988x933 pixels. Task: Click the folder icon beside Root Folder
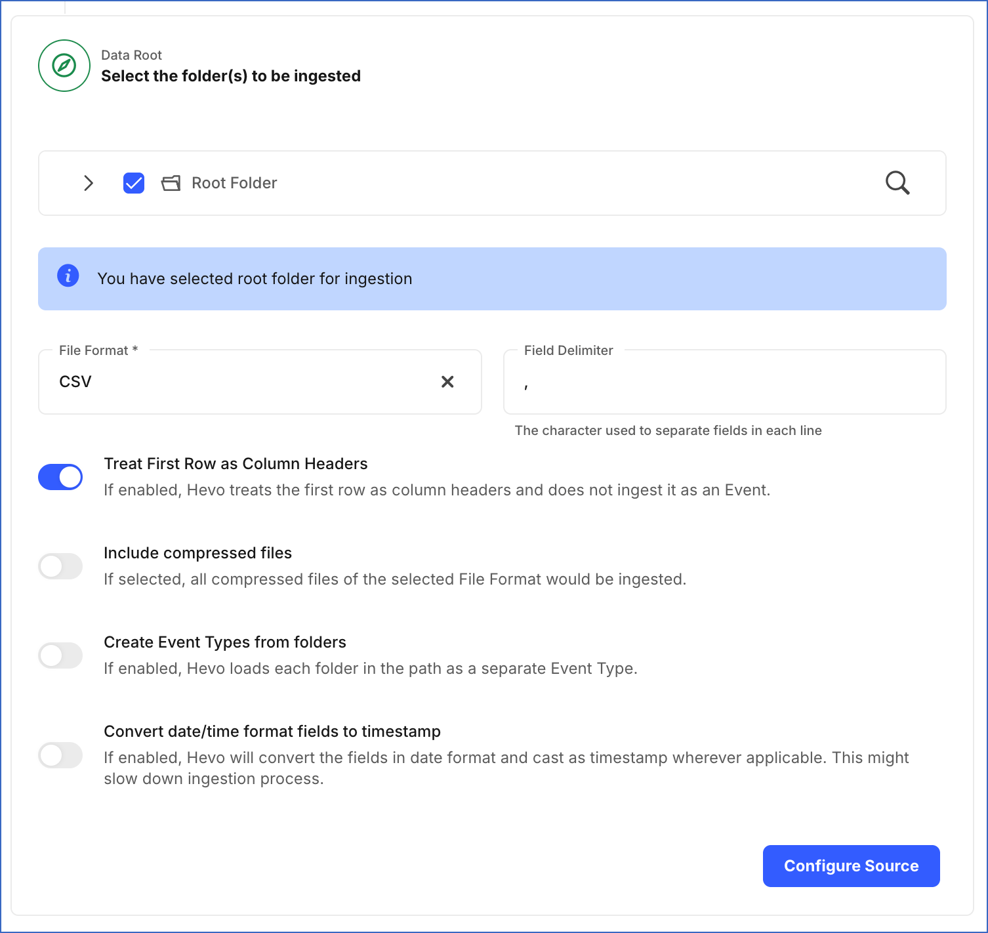click(x=170, y=183)
